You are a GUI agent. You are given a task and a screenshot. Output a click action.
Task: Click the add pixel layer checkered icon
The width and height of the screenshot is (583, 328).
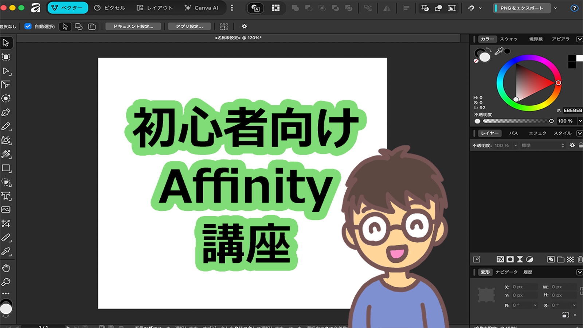570,259
